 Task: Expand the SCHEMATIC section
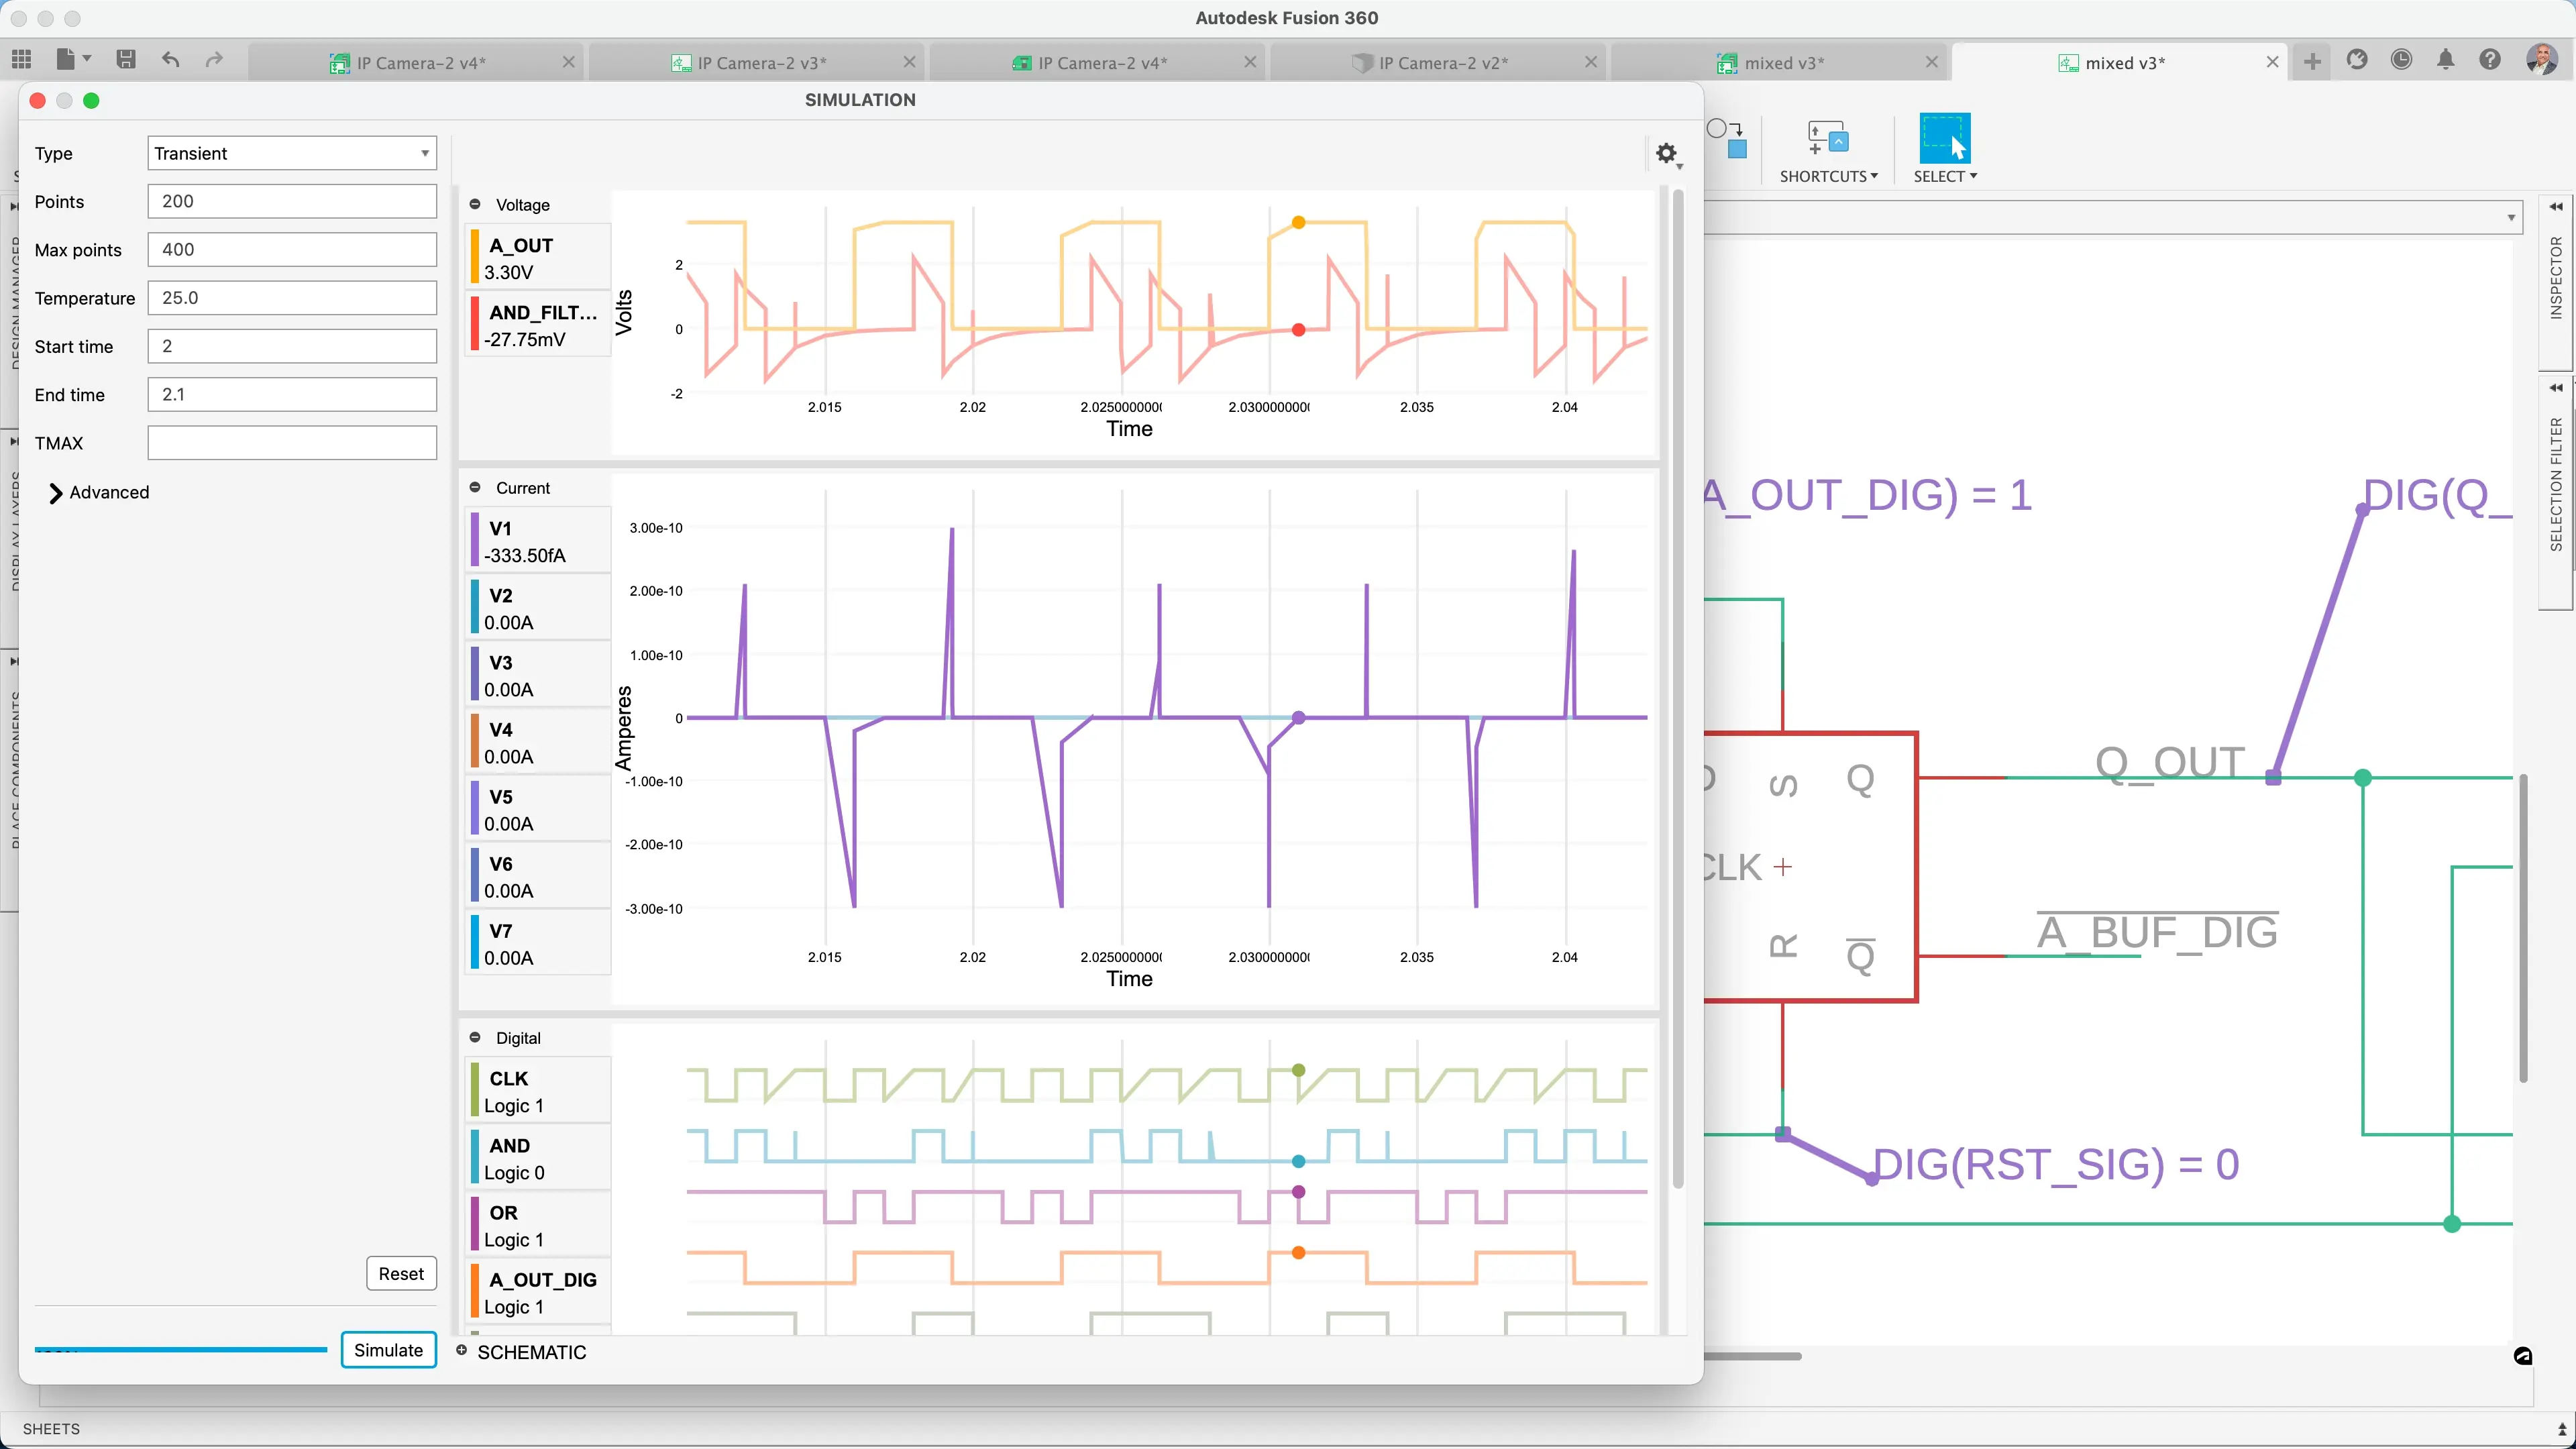click(x=462, y=1350)
